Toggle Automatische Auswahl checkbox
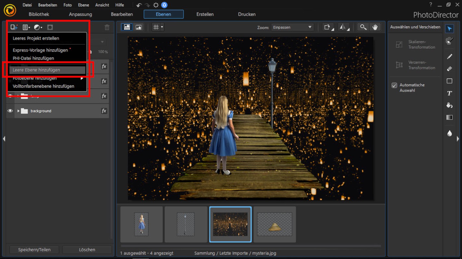The height and width of the screenshot is (259, 462). tap(394, 85)
